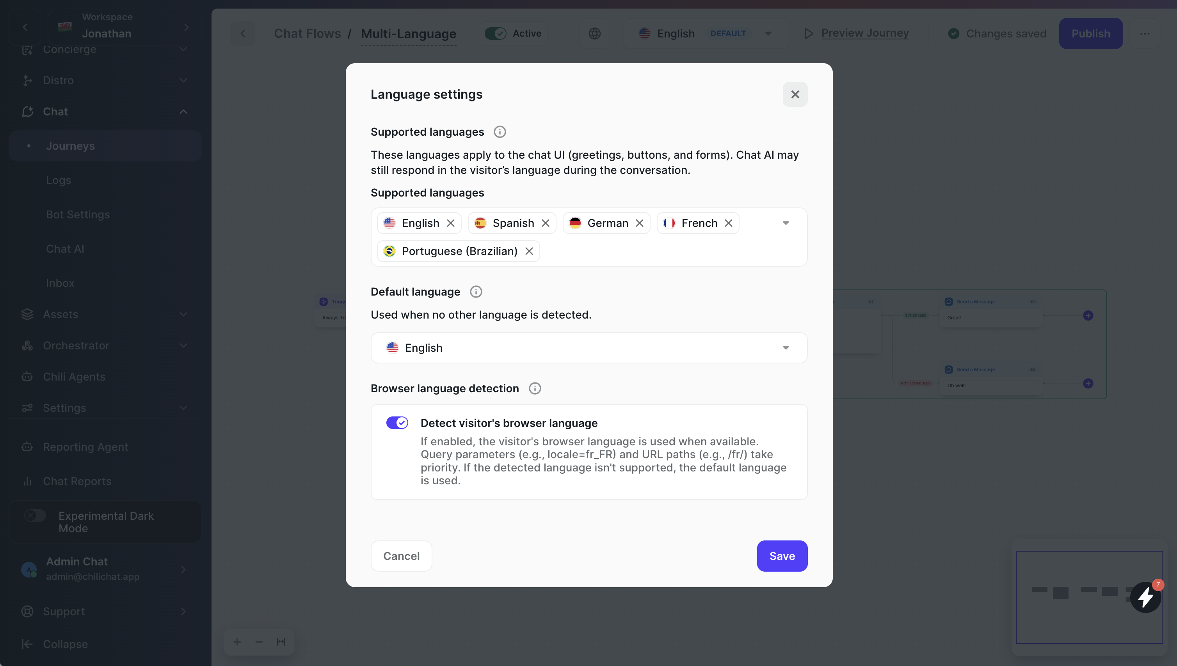Click the Chili Agents icon
This screenshot has width=1177, height=666.
(x=27, y=376)
